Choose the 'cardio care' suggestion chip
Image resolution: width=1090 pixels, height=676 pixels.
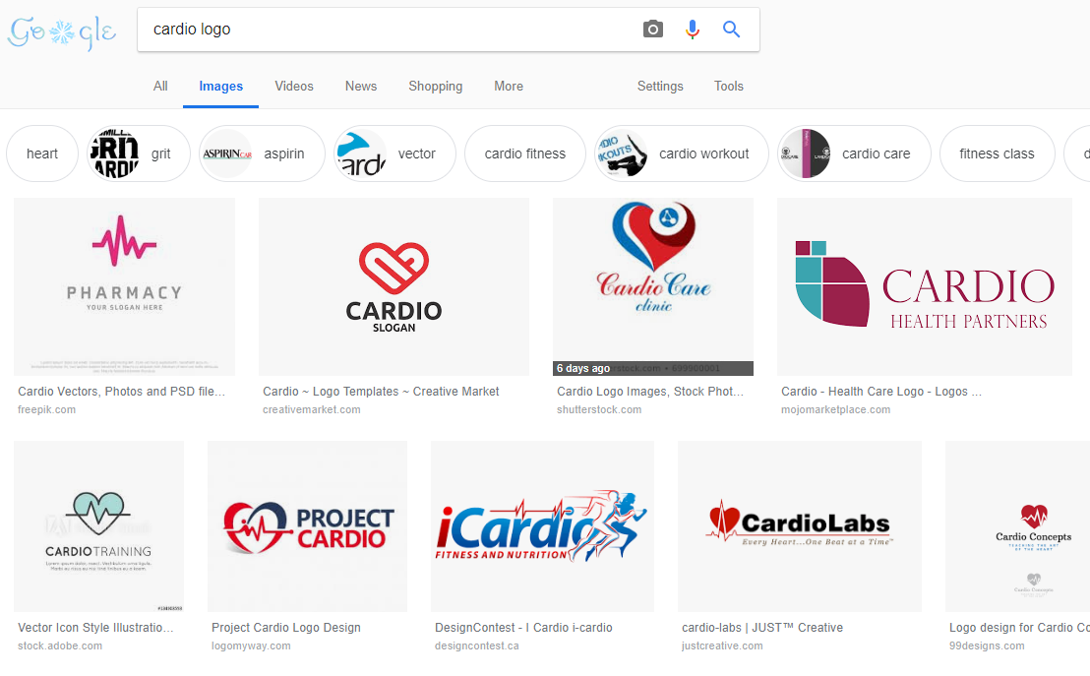coord(854,154)
